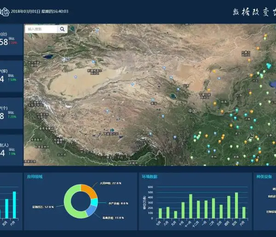Click the orange 大田种植 donut segment
This screenshot has width=276, height=237.
tap(90, 191)
